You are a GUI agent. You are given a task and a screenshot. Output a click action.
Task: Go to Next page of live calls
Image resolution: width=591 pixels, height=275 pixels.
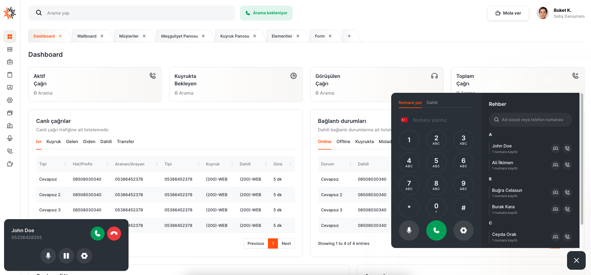coord(286,244)
